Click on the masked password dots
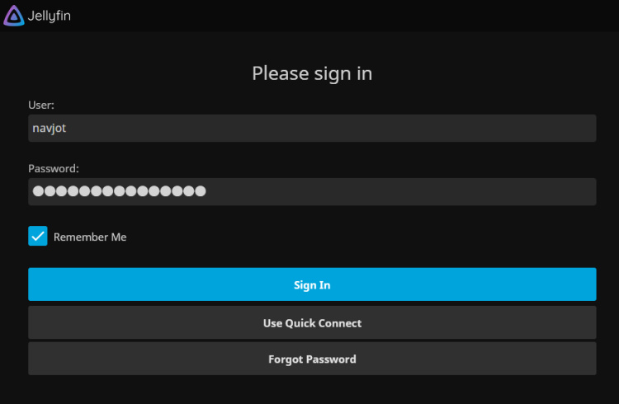 click(x=119, y=191)
